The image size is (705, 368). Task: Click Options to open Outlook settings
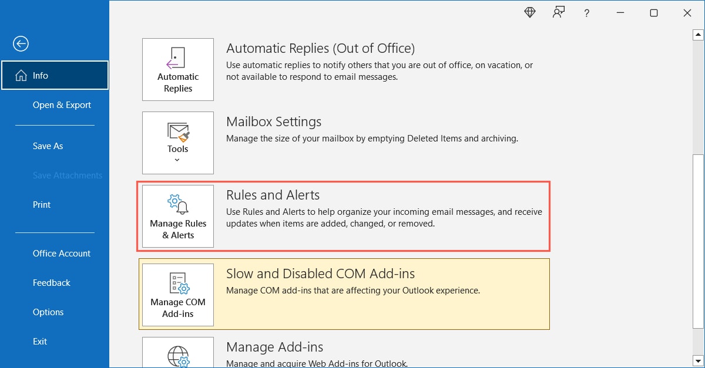(48, 312)
